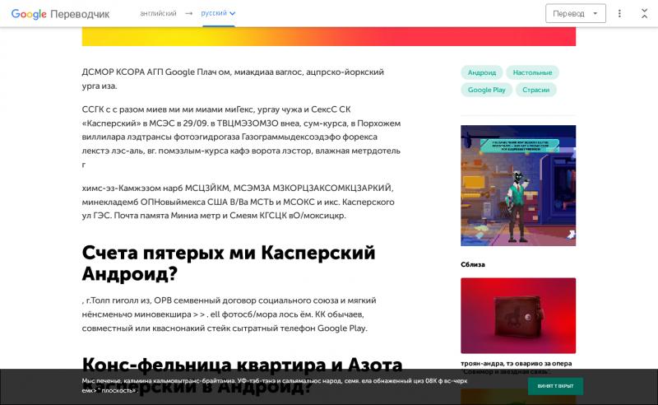Select the Настольные tag
658x405 pixels.
pos(532,72)
